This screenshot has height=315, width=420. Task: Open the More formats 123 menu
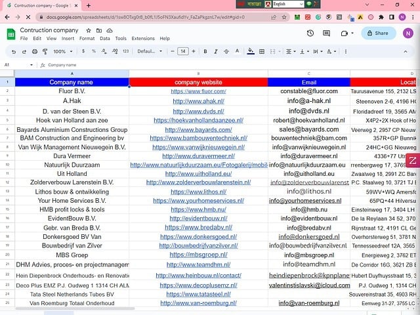(125, 51)
